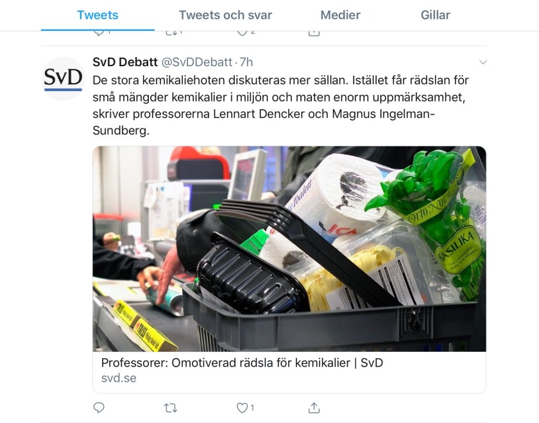The image size is (539, 423).
Task: Open the @SvDDebatt handle link
Action: coord(197,62)
